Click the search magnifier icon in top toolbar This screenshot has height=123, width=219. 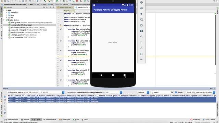coord(30,1)
